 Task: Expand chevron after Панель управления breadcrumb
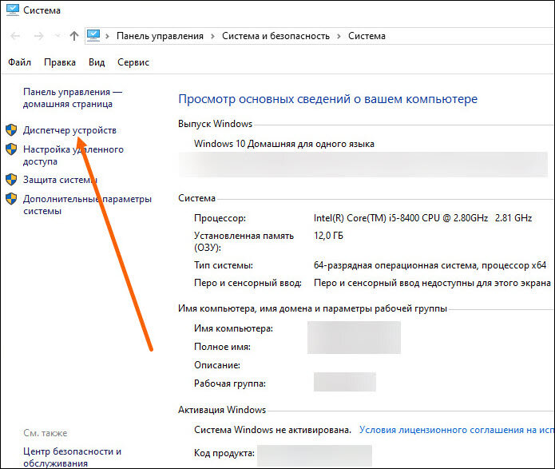pos(212,36)
